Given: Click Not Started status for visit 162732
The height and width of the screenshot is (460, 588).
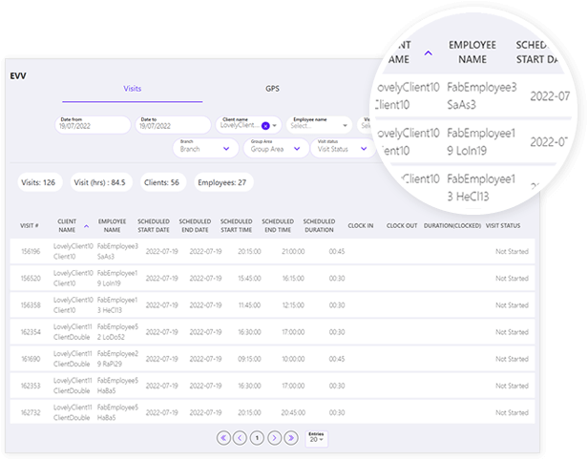Looking at the screenshot, I should 512,413.
